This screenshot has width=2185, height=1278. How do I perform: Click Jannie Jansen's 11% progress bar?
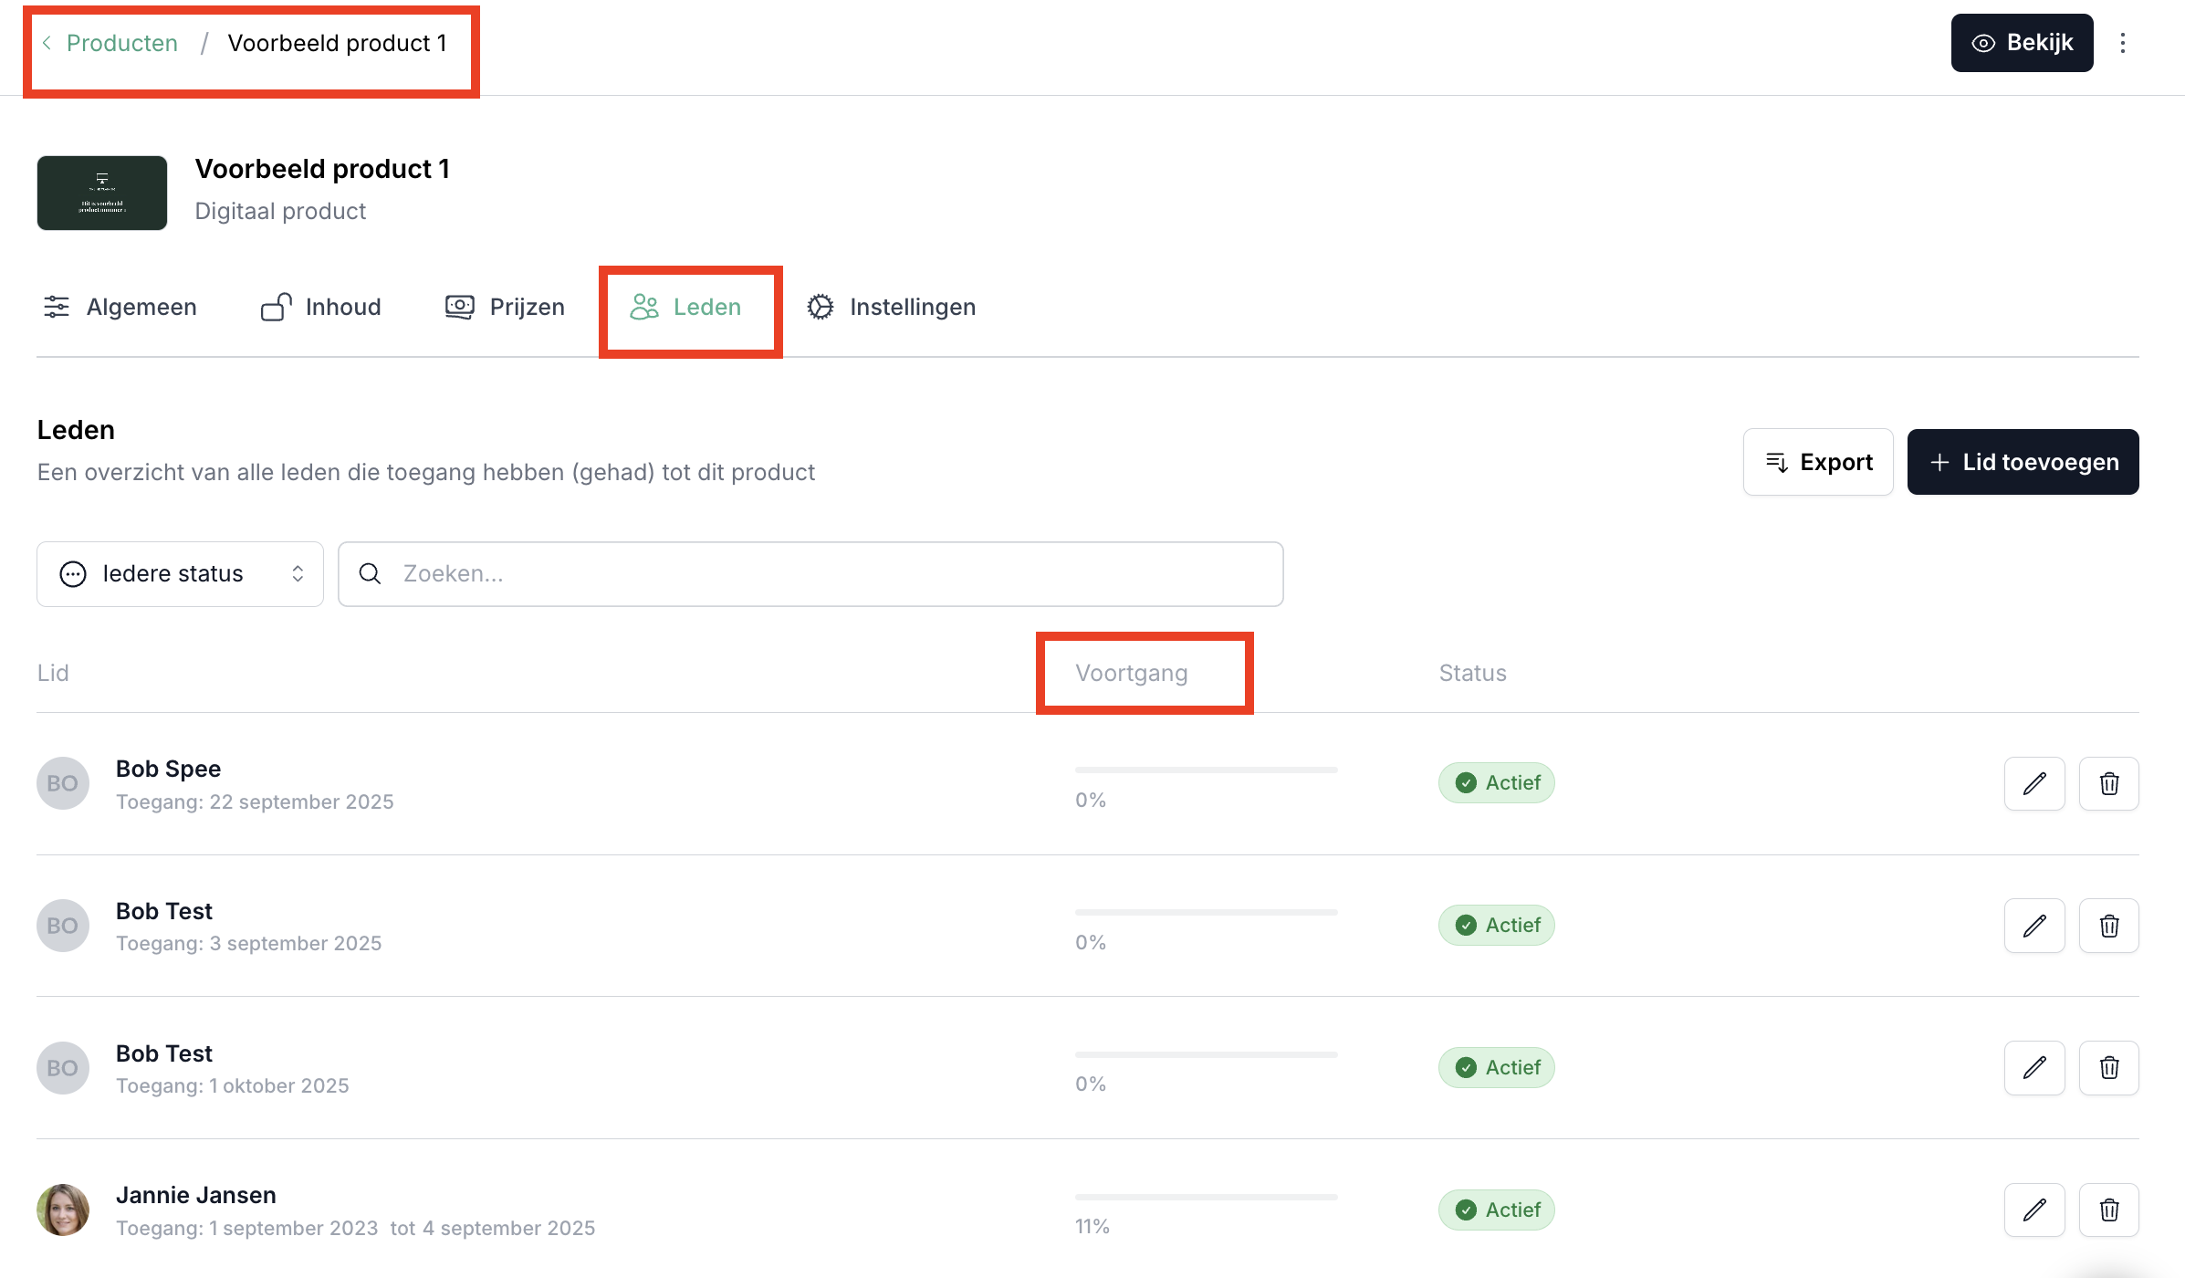[x=1206, y=1197]
